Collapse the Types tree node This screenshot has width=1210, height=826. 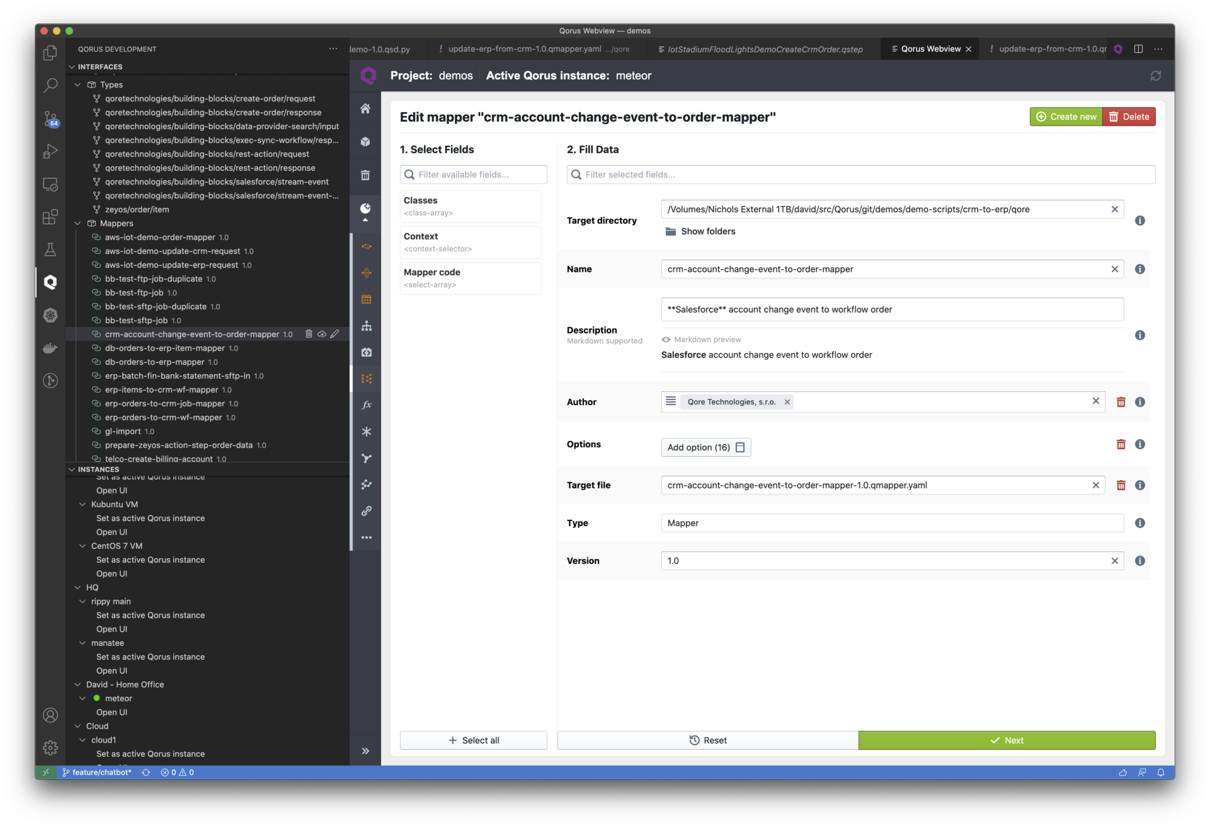(77, 84)
